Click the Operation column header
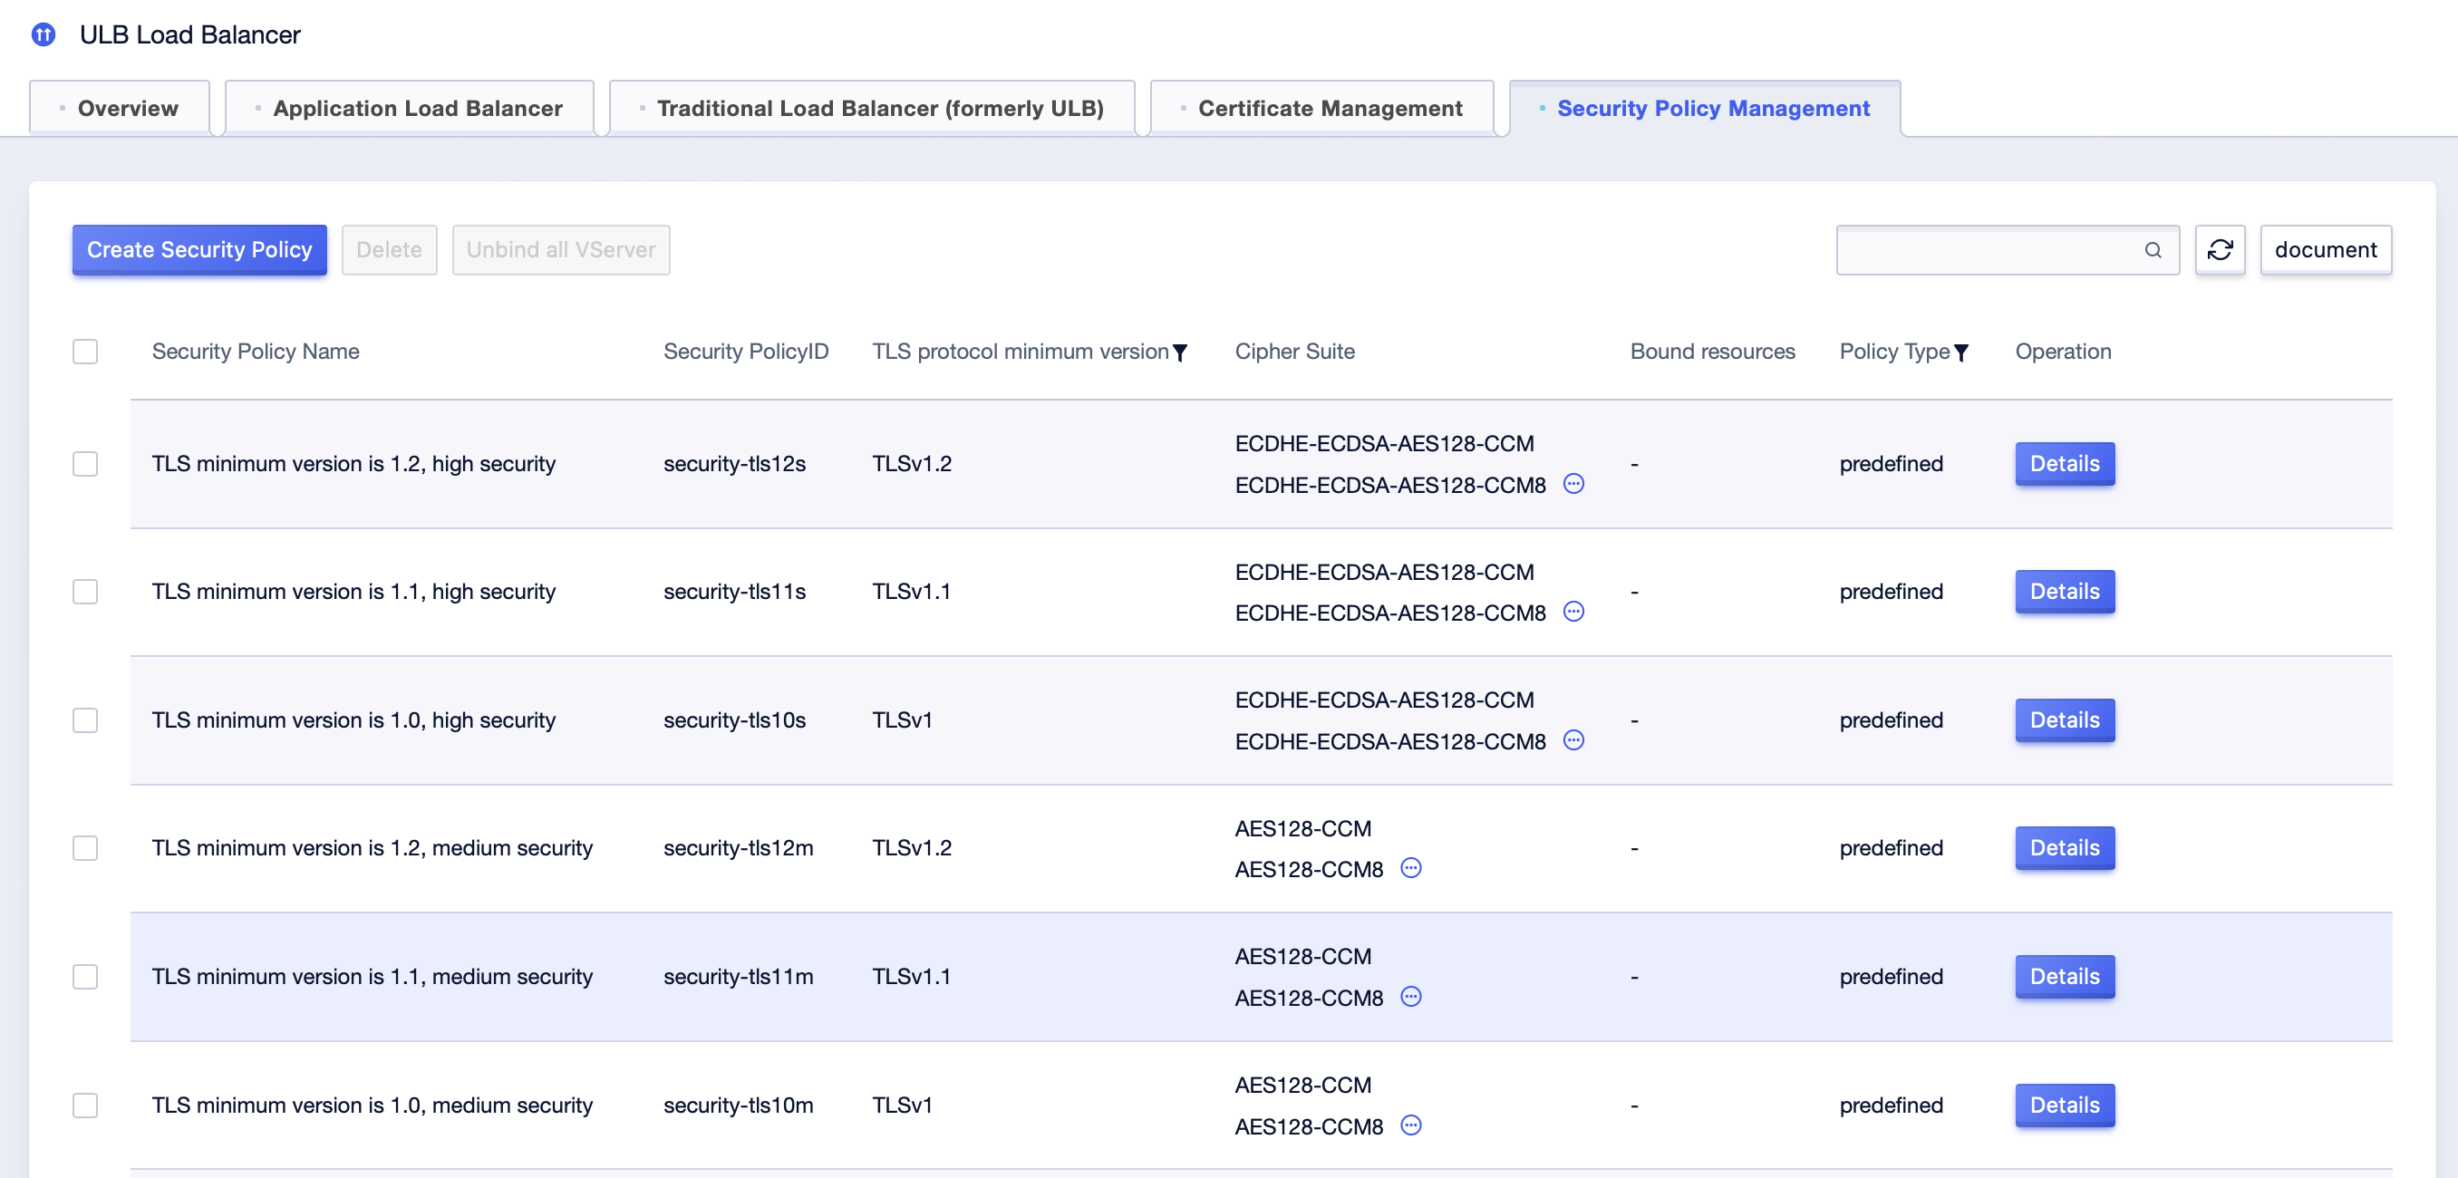The width and height of the screenshot is (2458, 1178). (2063, 352)
